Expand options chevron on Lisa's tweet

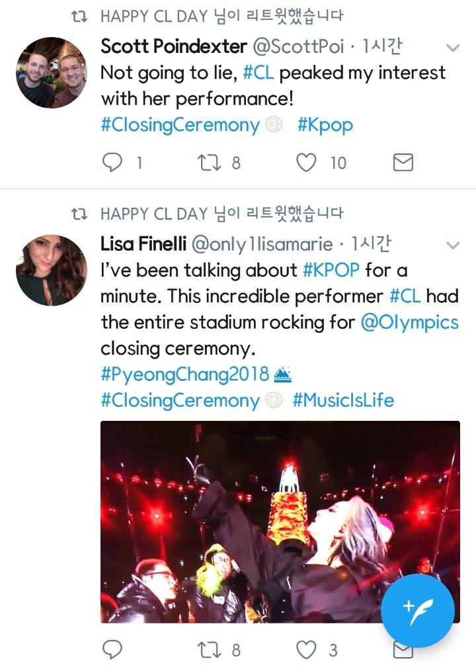454,245
